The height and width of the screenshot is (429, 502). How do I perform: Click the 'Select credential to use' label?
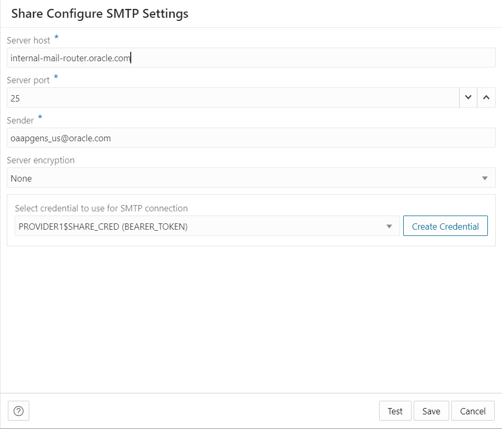101,208
